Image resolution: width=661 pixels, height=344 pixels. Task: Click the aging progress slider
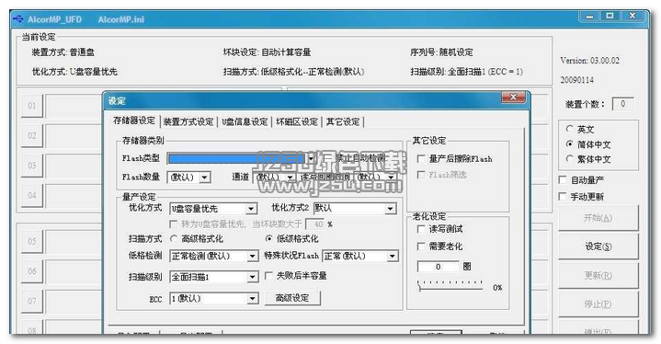(450, 285)
